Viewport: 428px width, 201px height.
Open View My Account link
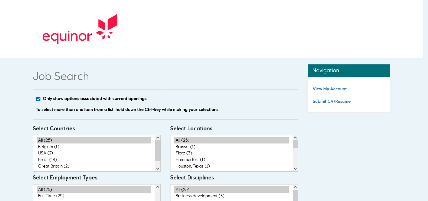[x=329, y=89]
